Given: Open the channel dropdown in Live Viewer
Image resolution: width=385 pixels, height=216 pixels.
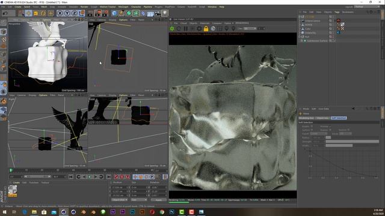Looking at the screenshot, I should tap(250, 29).
